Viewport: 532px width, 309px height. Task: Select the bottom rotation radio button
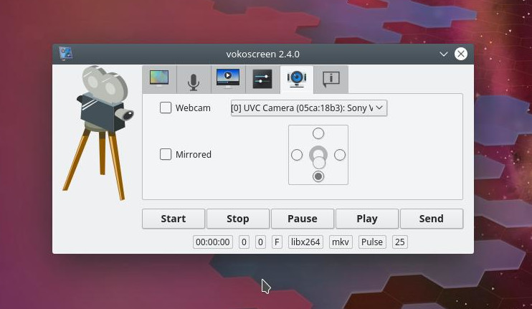tap(318, 176)
